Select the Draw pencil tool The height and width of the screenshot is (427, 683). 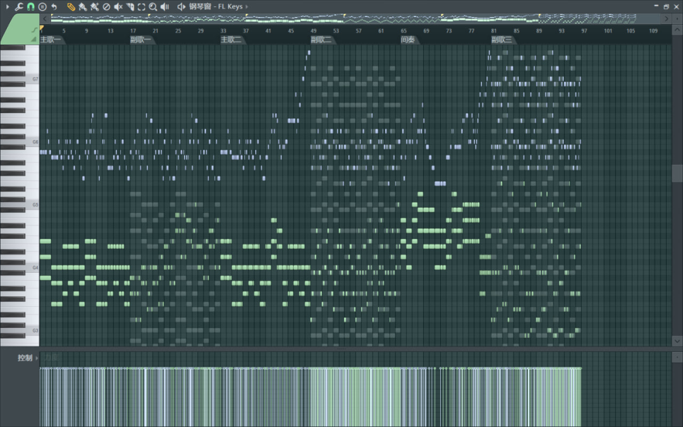point(71,6)
